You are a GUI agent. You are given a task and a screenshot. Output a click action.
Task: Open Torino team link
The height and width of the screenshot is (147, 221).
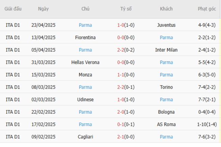click(166, 87)
